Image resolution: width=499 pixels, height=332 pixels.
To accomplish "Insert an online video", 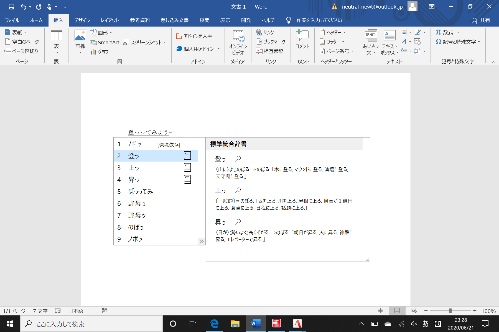I will coord(238,43).
